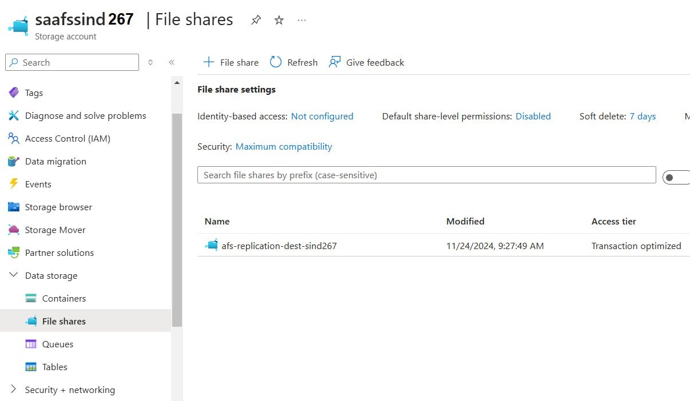Sort by Name column header
This screenshot has height=401, width=690.
[x=217, y=221]
